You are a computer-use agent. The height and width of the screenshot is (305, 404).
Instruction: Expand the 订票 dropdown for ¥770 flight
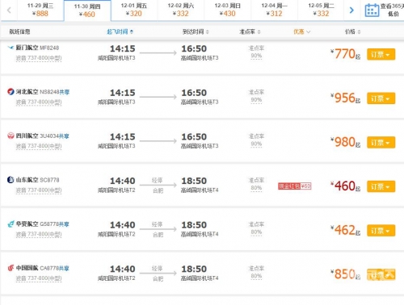381,54
